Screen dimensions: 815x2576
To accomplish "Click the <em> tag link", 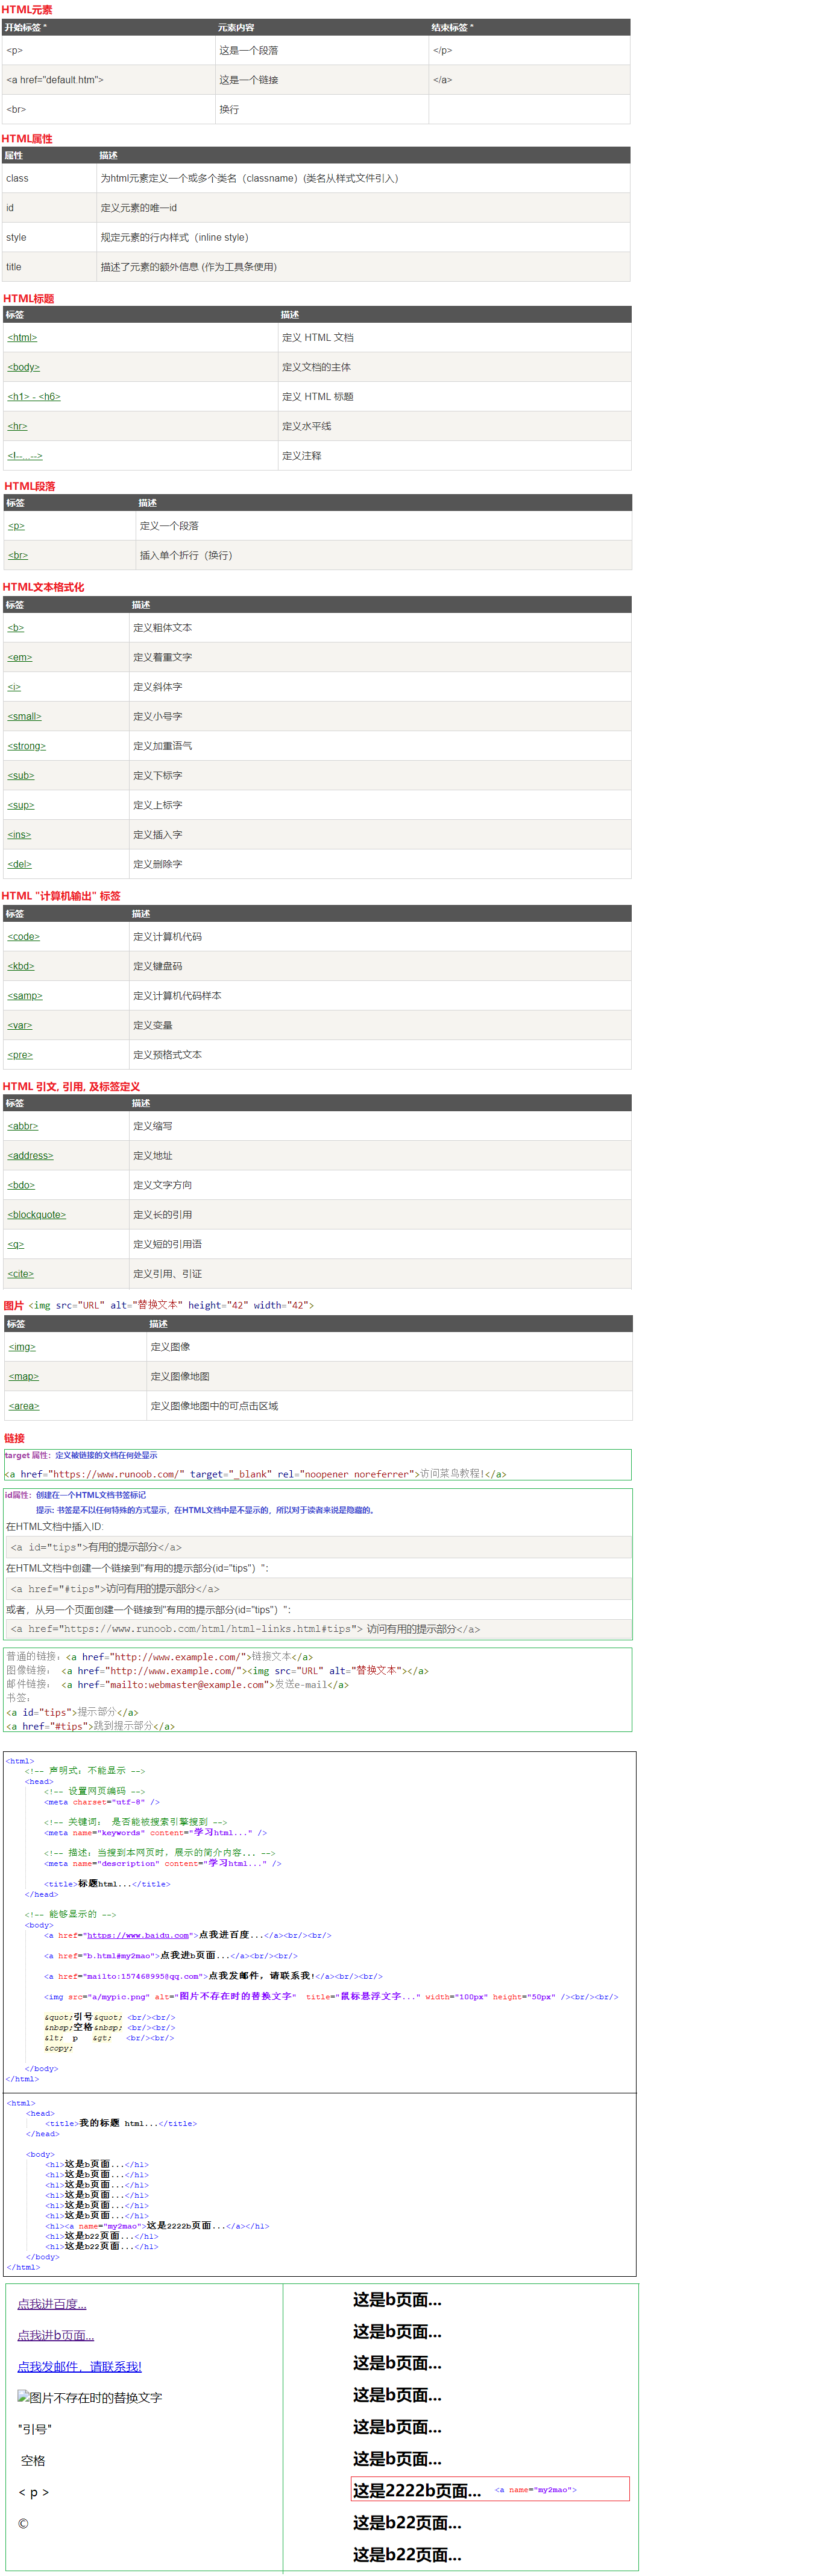I will [20, 657].
